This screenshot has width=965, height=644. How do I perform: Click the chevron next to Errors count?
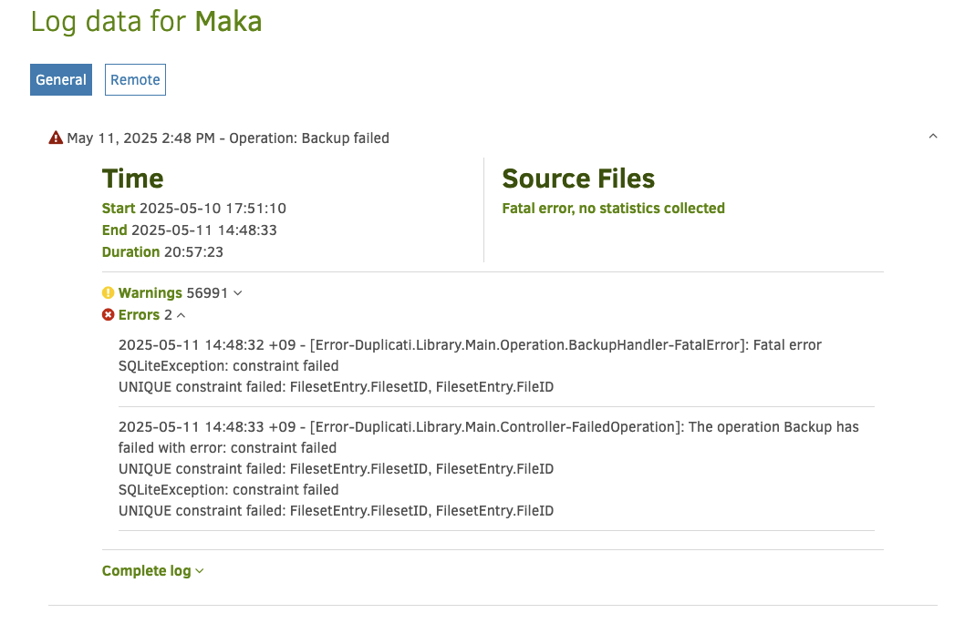(181, 315)
